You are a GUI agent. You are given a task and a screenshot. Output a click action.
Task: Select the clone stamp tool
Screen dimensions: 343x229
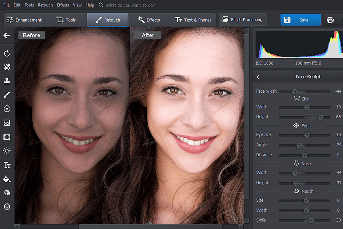pos(7,81)
